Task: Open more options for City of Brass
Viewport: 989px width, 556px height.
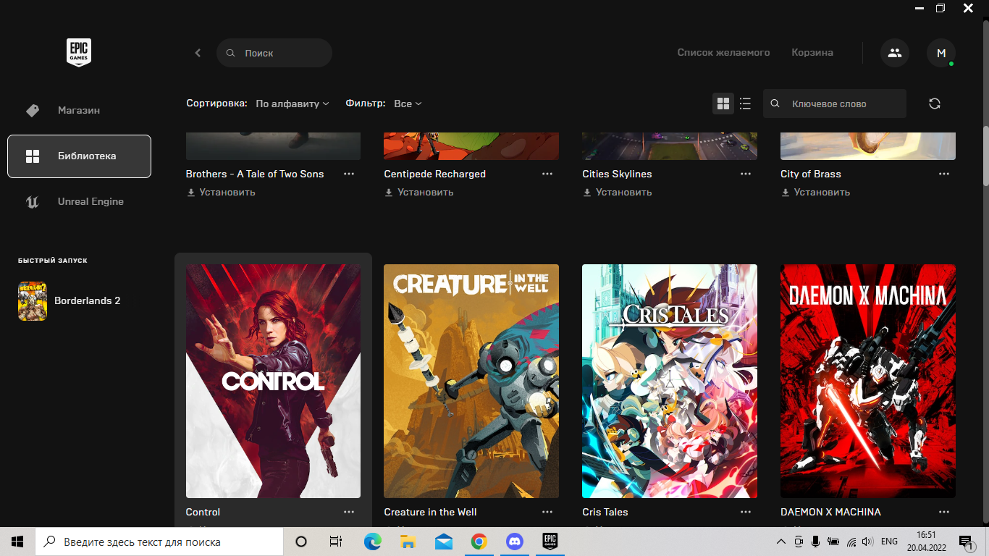Action: click(x=944, y=174)
